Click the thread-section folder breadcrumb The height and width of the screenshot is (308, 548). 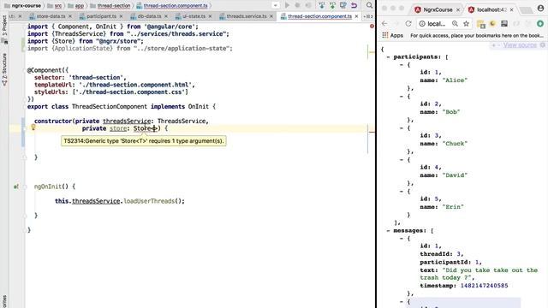(110, 6)
